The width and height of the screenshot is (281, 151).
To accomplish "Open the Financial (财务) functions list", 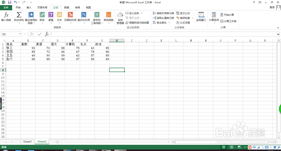I will [x=42, y=18].
